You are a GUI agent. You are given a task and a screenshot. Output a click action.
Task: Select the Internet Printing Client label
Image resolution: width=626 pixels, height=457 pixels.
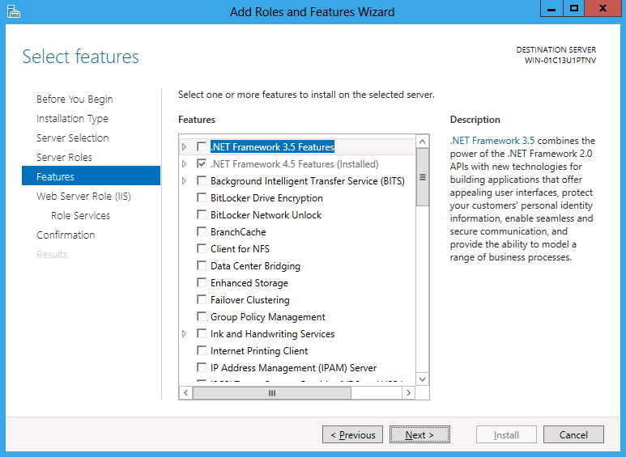pyautogui.click(x=259, y=351)
